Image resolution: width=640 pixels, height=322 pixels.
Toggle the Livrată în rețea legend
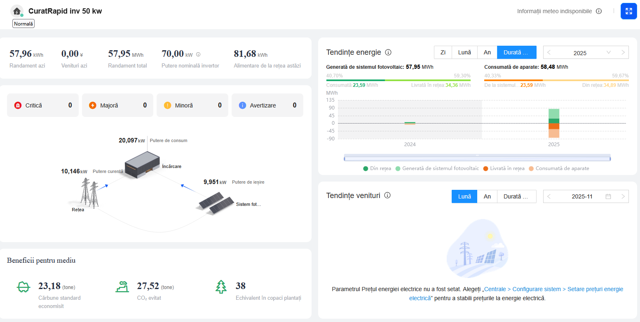(x=504, y=168)
